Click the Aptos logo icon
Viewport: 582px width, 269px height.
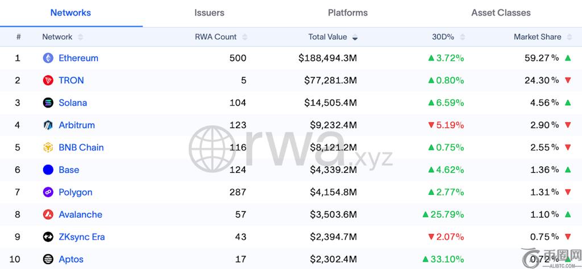(x=48, y=259)
